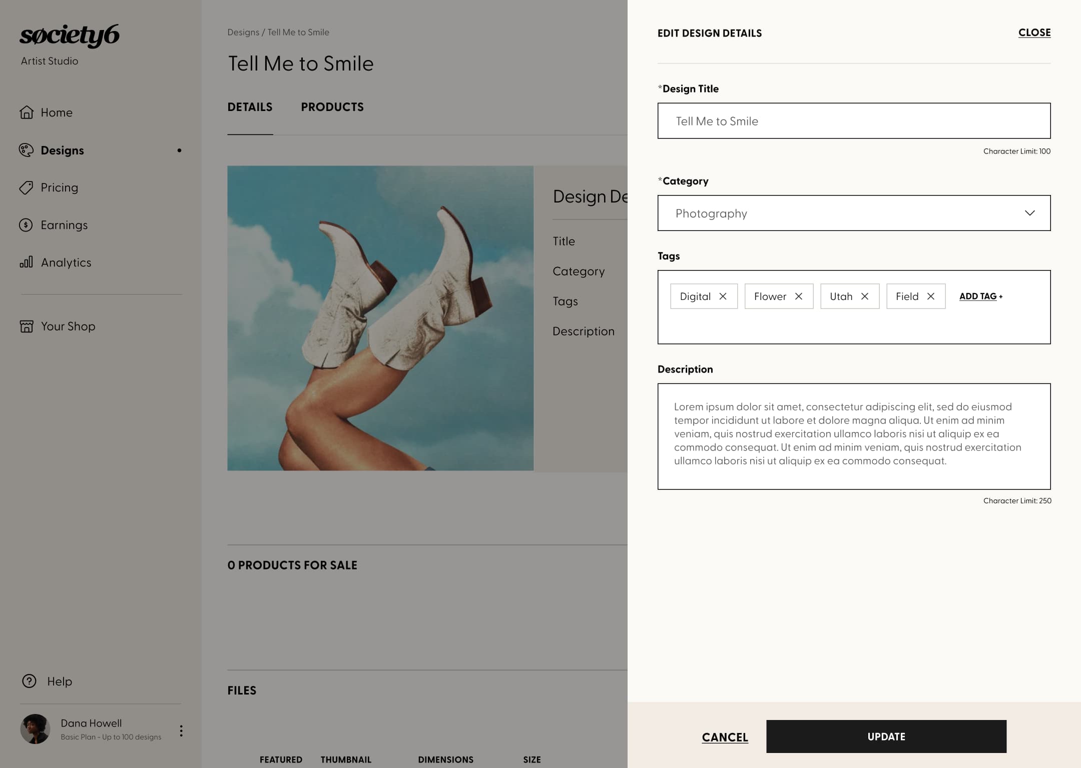This screenshot has height=768, width=1081.
Task: Click the Home house icon in sidebar
Action: (27, 112)
